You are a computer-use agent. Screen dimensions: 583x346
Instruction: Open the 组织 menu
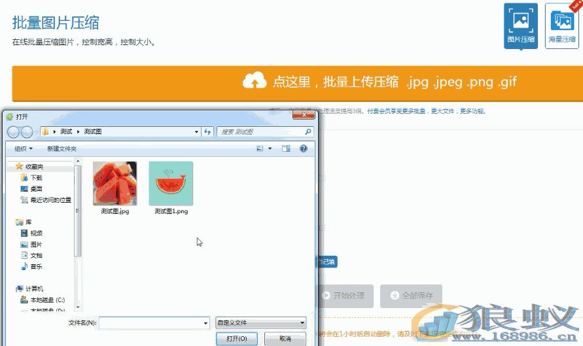pos(24,148)
